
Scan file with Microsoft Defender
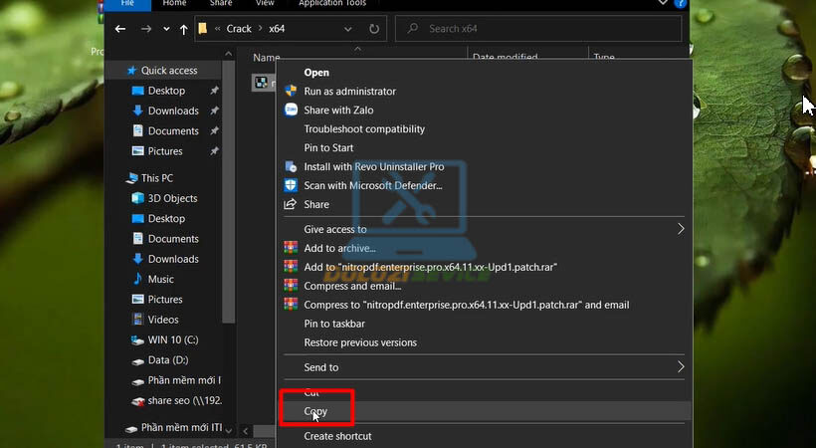(372, 185)
